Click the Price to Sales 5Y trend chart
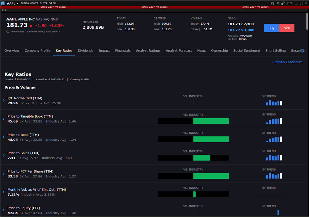 pos(274,157)
